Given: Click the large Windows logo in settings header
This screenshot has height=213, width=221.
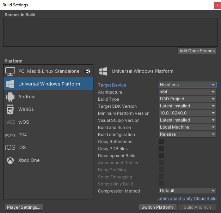Looking at the screenshot, I should 103,71.
